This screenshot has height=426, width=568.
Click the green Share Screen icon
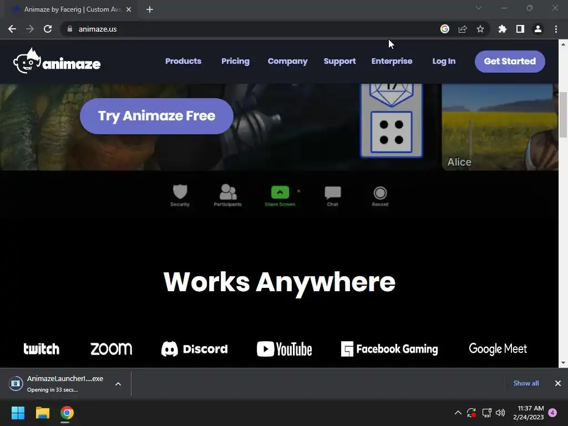click(280, 192)
